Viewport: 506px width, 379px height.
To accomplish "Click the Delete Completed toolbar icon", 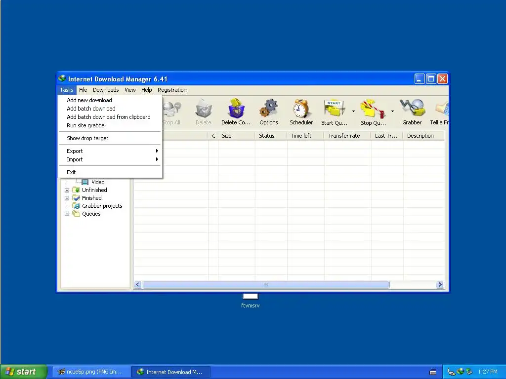I will coord(236,108).
